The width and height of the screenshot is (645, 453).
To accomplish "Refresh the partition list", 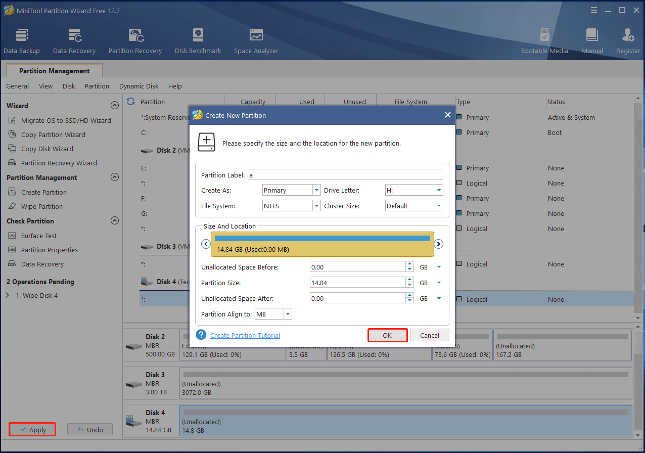I will tap(131, 102).
